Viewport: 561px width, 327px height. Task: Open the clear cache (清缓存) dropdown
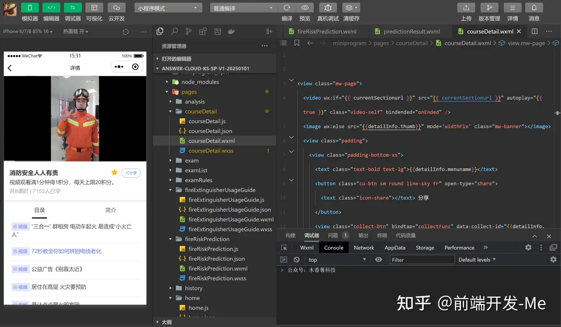point(351,8)
